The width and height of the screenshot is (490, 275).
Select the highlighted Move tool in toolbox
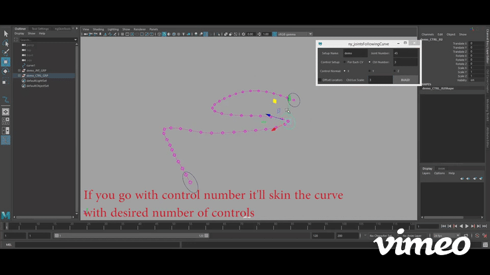tap(5, 62)
